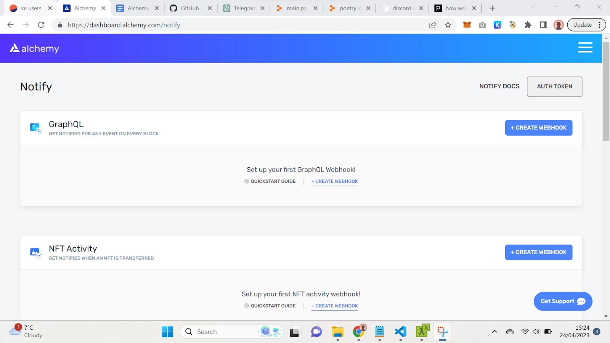Image resolution: width=610 pixels, height=343 pixels.
Task: Open the Chat app on the taskbar
Action: tap(316, 332)
